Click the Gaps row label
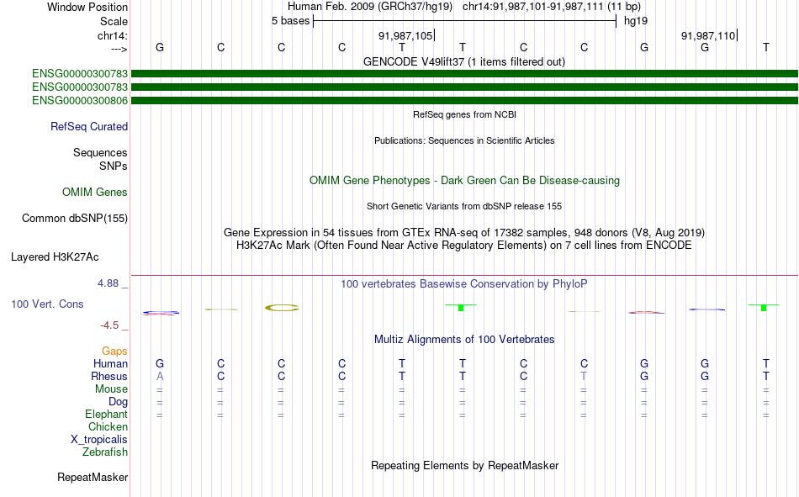The image size is (799, 497). [x=114, y=351]
